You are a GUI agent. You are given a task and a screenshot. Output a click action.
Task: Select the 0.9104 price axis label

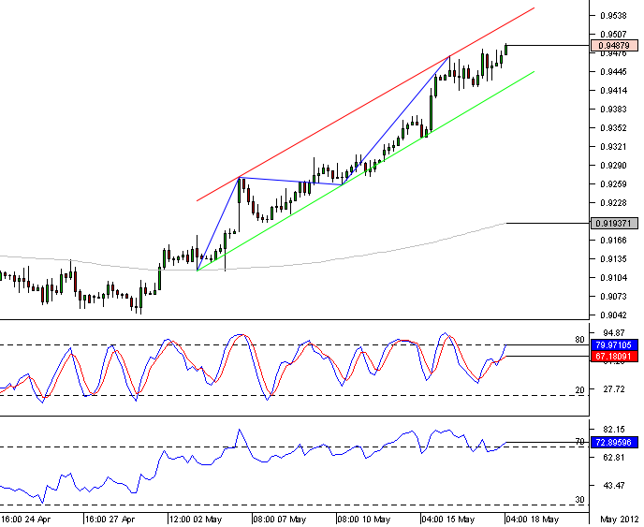pos(614,278)
